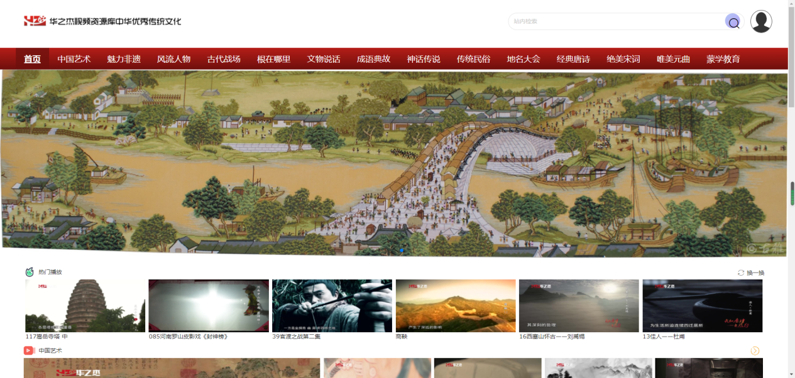This screenshot has width=795, height=378.
Task: Click the refresh icon beside 换一换
Action: [741, 273]
